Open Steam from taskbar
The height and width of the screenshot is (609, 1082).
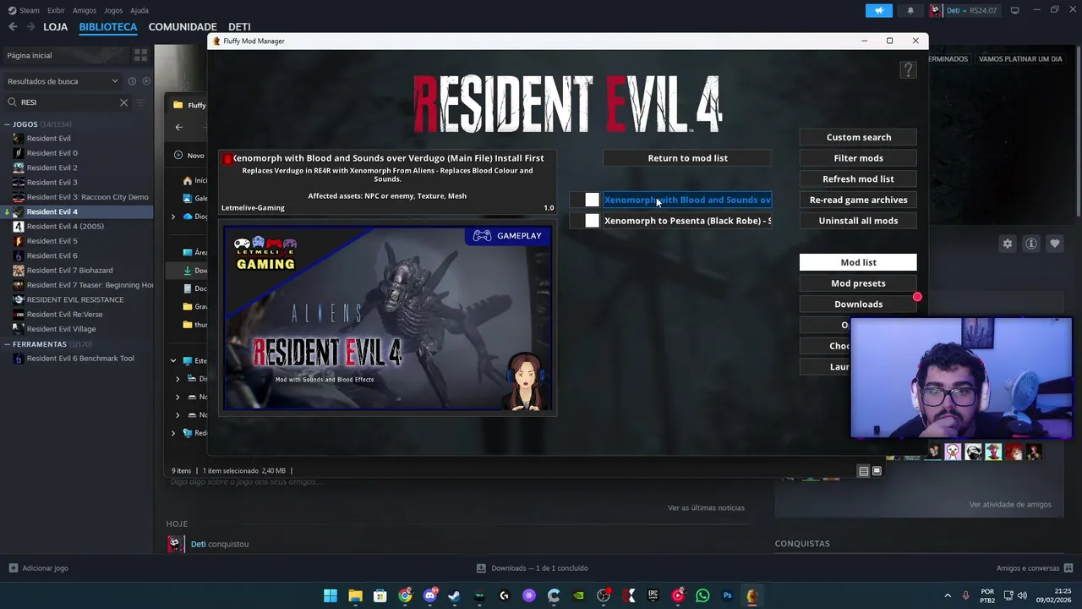click(454, 595)
